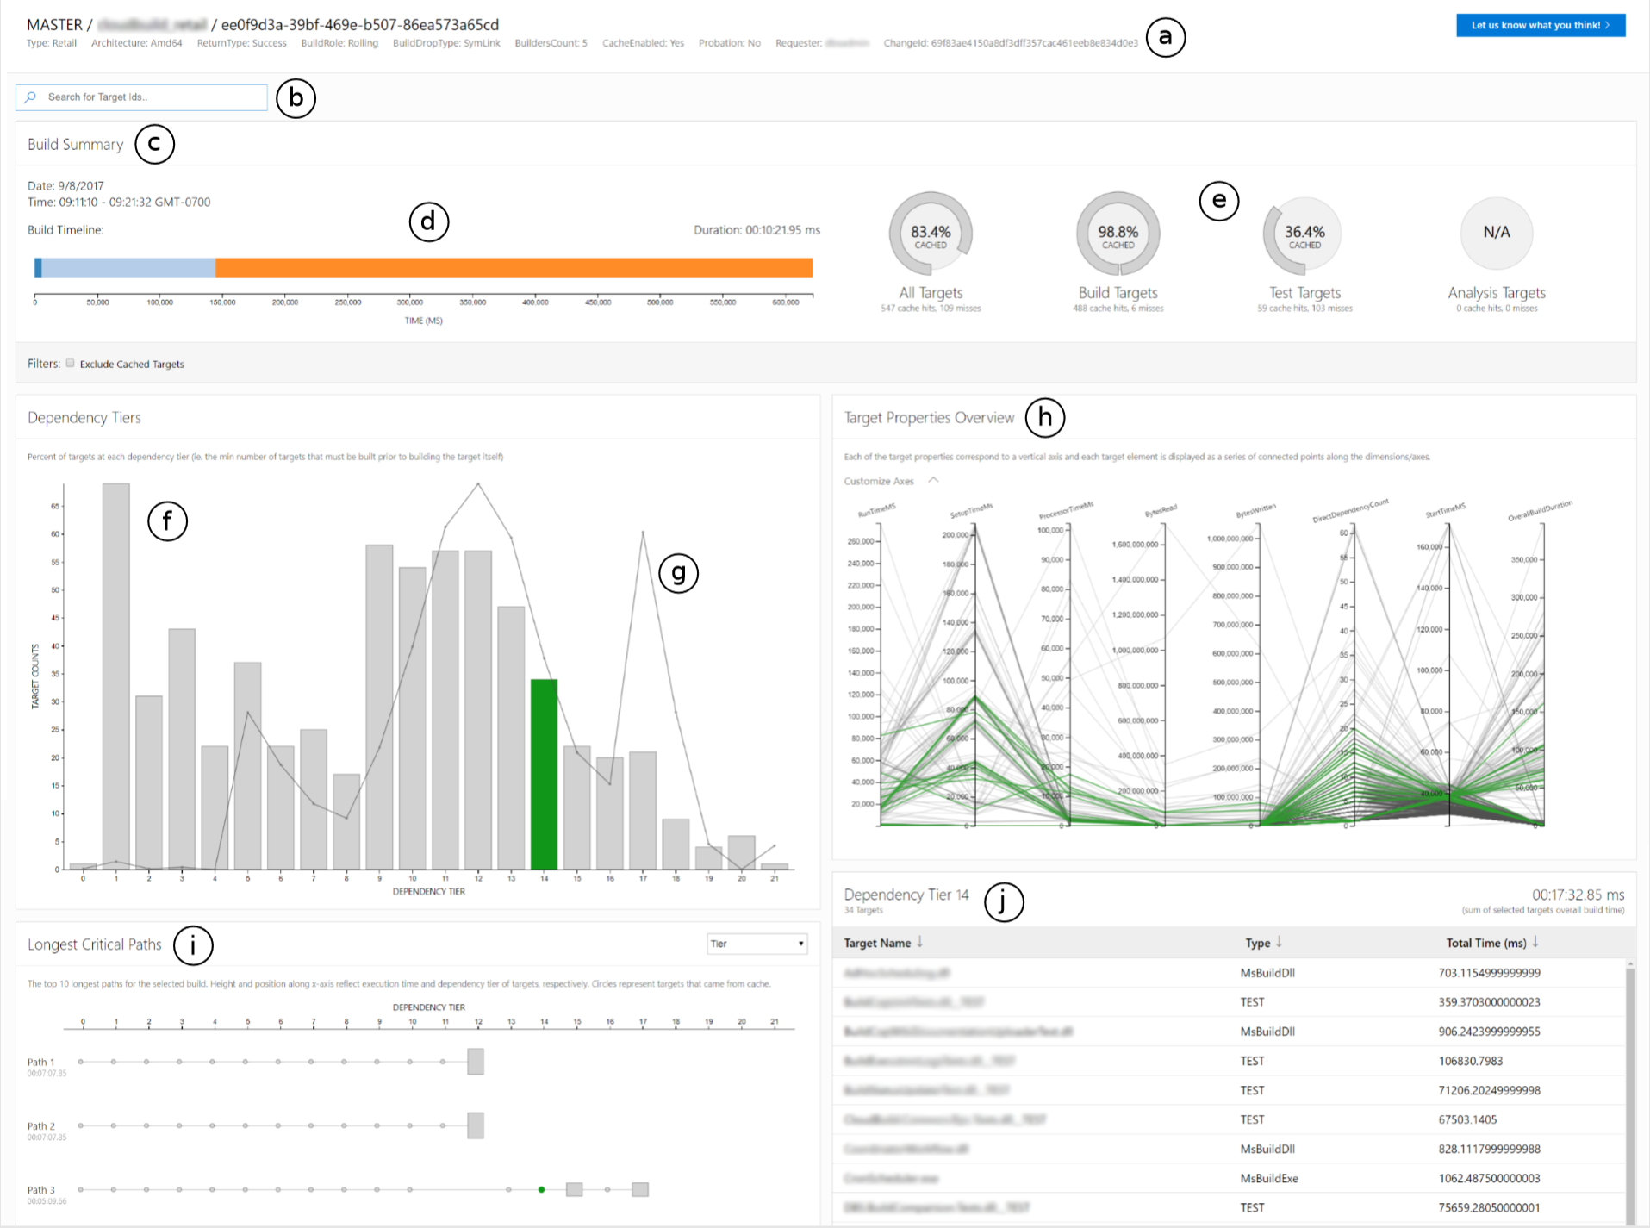Click the square end node on Path 1
The width and height of the screenshot is (1650, 1228).
(x=476, y=1062)
